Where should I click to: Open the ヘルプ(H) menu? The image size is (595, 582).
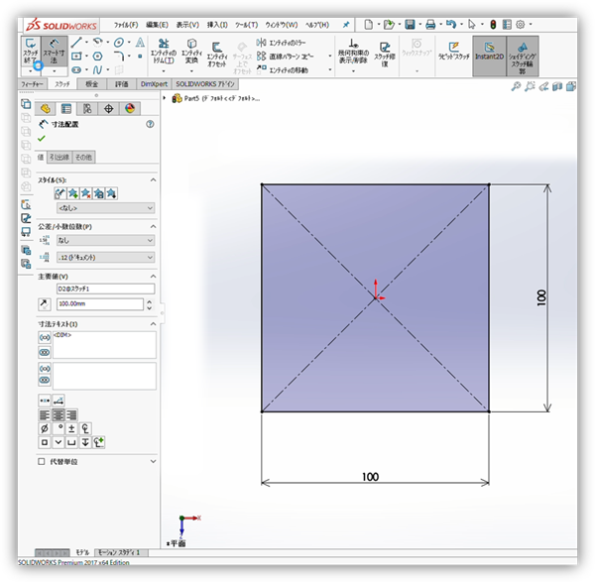(317, 25)
